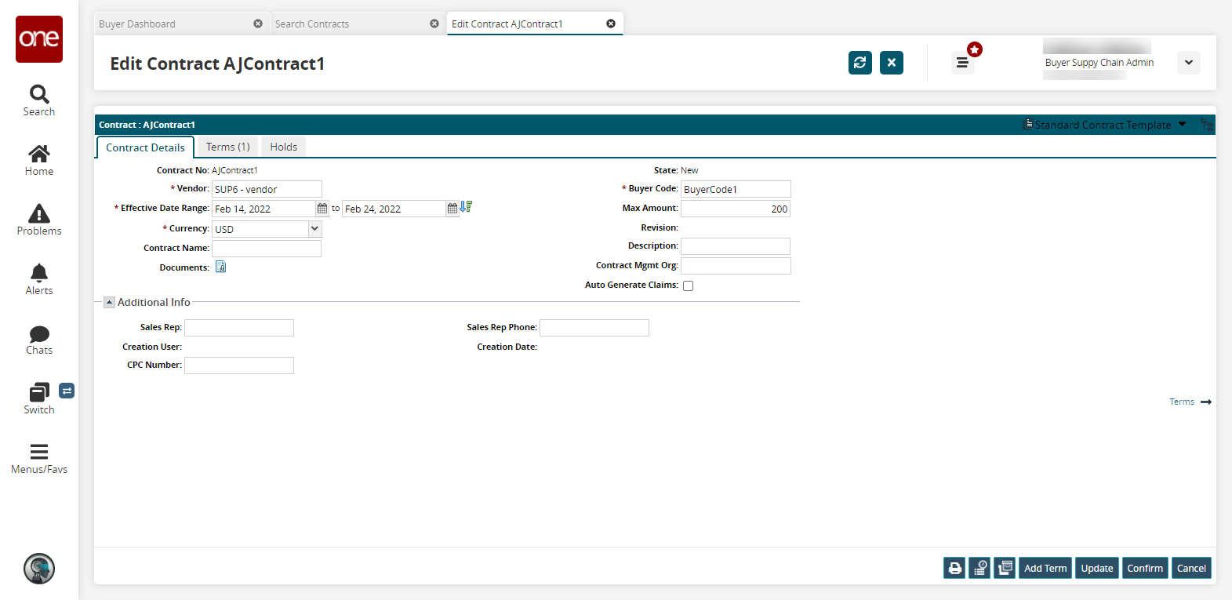
Task: Open the Effective Date end calendar picker
Action: [x=452, y=209]
